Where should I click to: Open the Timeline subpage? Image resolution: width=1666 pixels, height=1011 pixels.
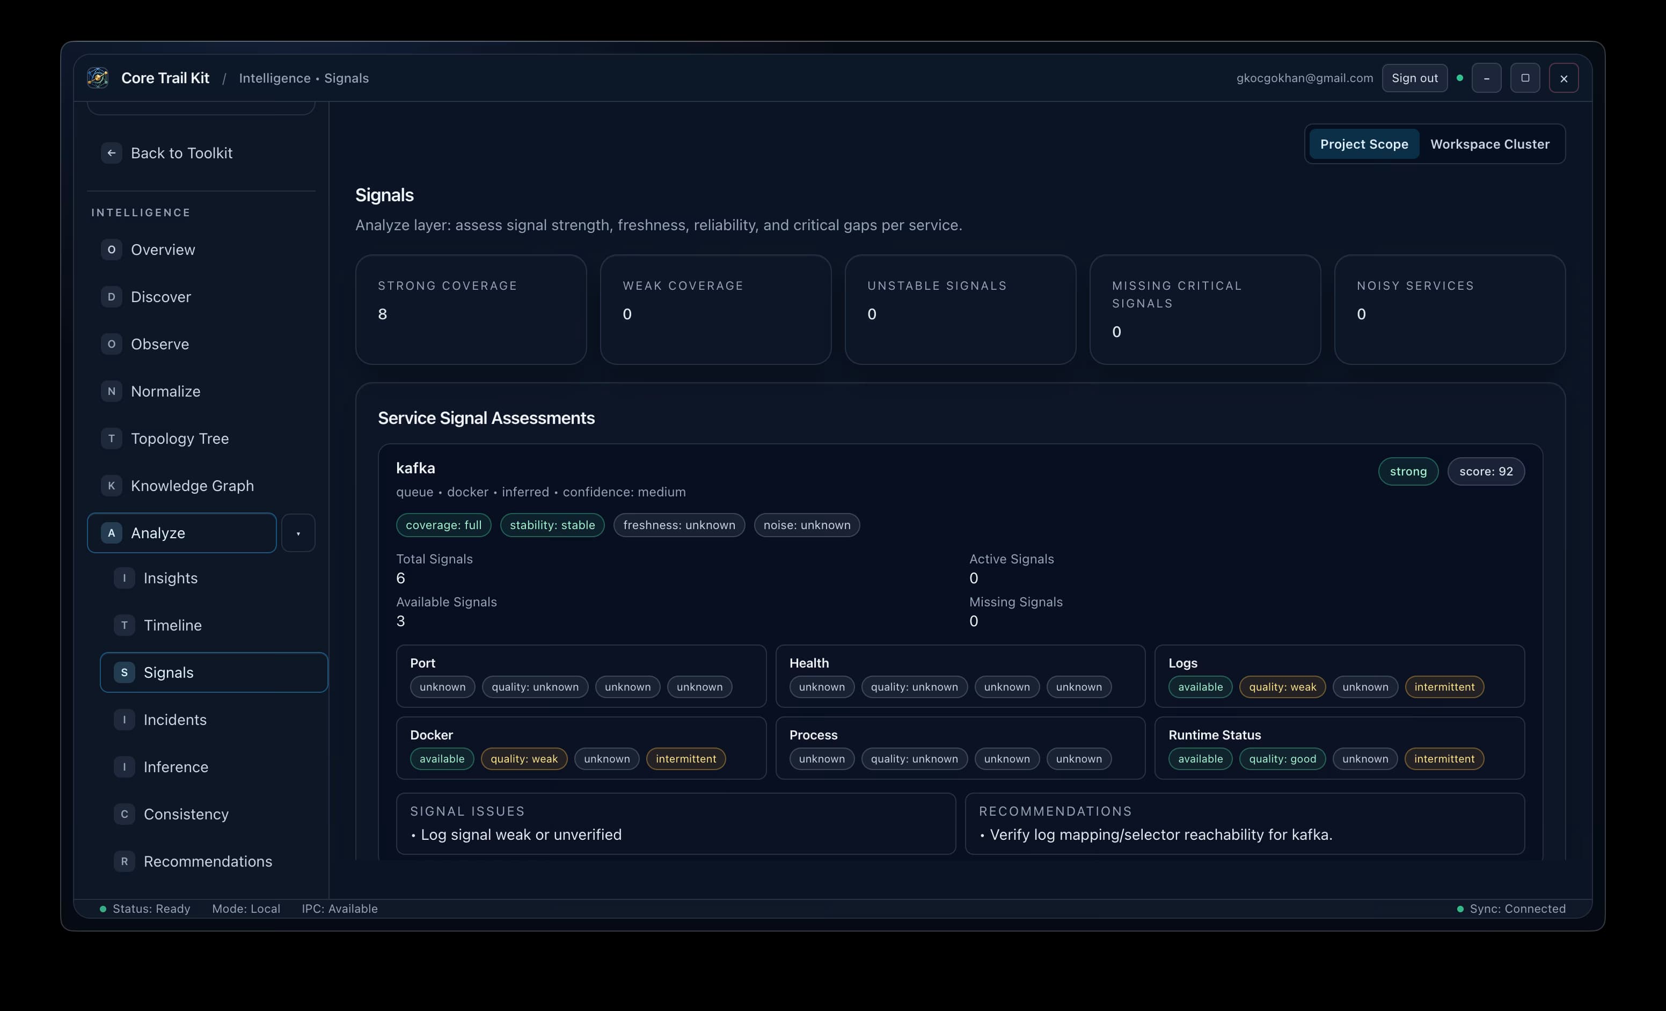214,625
